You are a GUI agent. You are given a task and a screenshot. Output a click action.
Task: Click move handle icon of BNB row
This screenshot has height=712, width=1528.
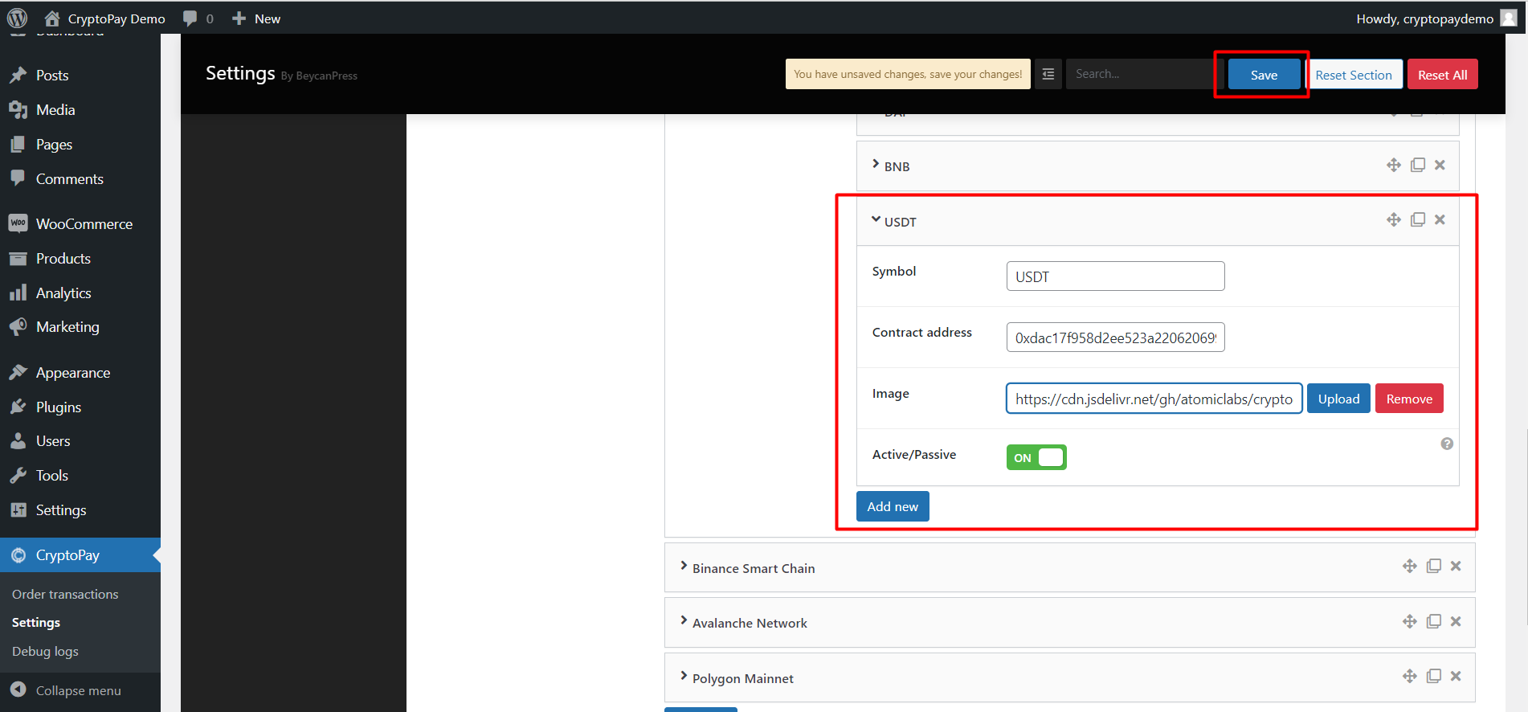tap(1394, 165)
